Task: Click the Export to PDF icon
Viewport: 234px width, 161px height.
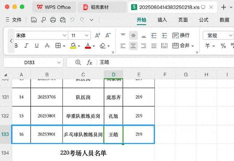Action: 43,20
